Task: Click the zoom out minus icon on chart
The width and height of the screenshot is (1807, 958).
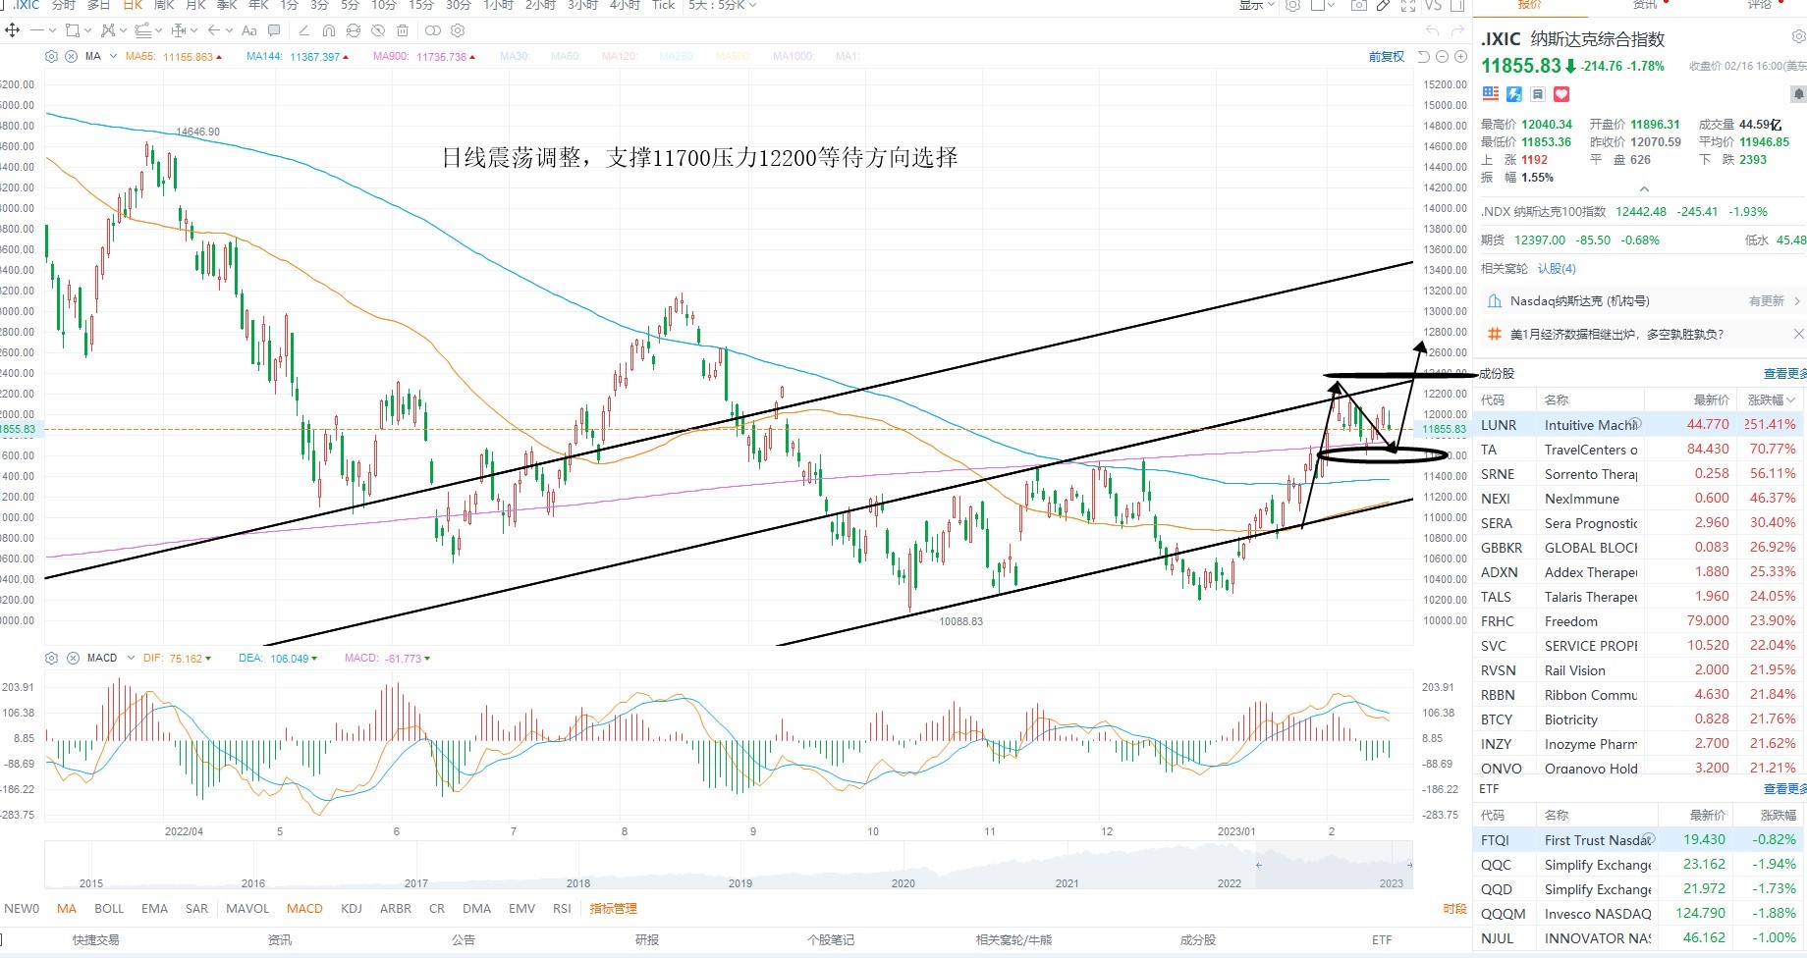Action: (1442, 57)
